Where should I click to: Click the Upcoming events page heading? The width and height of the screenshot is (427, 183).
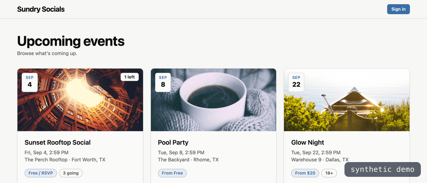pos(71,41)
